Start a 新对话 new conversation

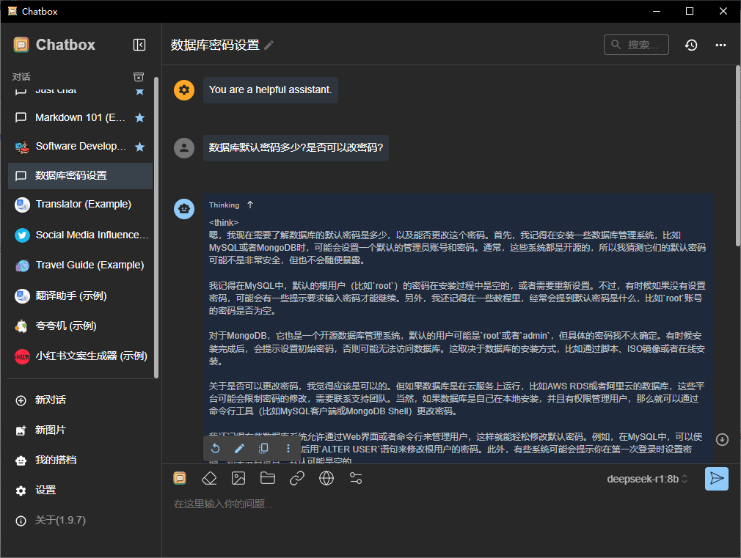[x=39, y=400]
